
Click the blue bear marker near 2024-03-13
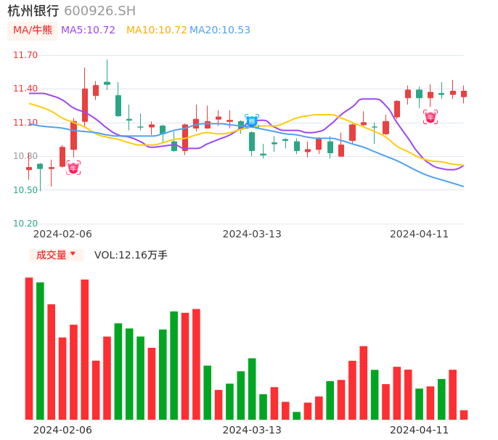(251, 121)
